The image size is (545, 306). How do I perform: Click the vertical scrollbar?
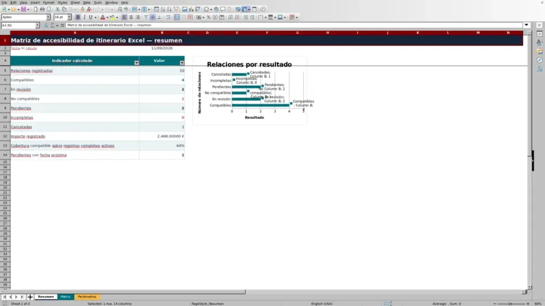tap(530, 160)
